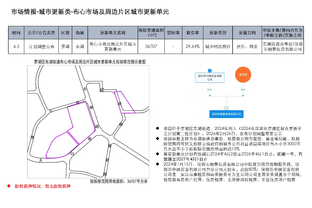Click the diamond bullet beside 项目位于罗湖区
Image resolution: width=312 pixels, height=208 pixels.
157,128
